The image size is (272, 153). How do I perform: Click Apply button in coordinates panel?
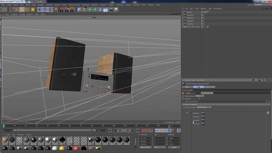[174, 147]
